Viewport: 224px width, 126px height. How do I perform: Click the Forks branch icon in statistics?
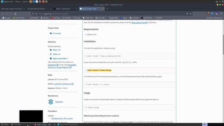(x=51, y=54)
